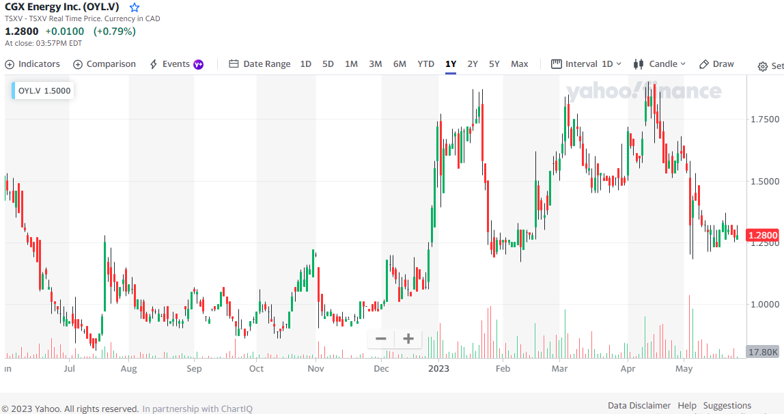Open the ChartIQ partnership link
Viewport: 784px width, 414px height.
197,409
